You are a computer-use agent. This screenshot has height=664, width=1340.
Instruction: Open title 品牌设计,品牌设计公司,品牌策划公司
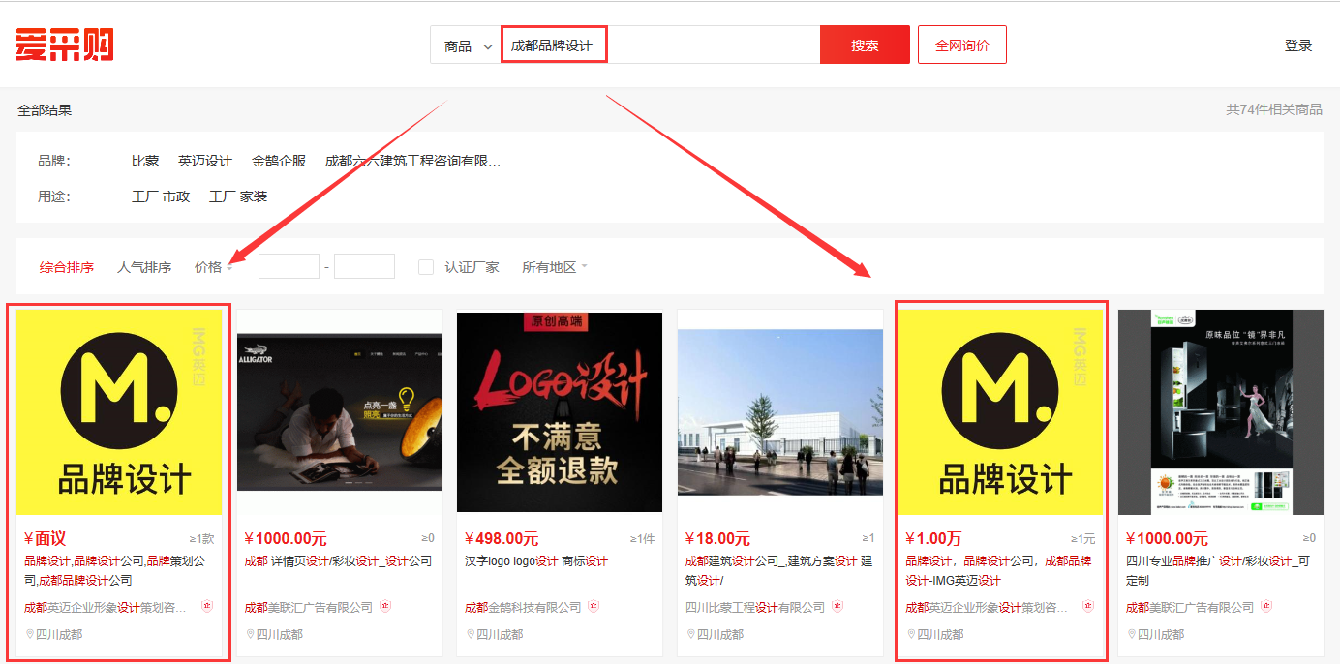click(115, 571)
